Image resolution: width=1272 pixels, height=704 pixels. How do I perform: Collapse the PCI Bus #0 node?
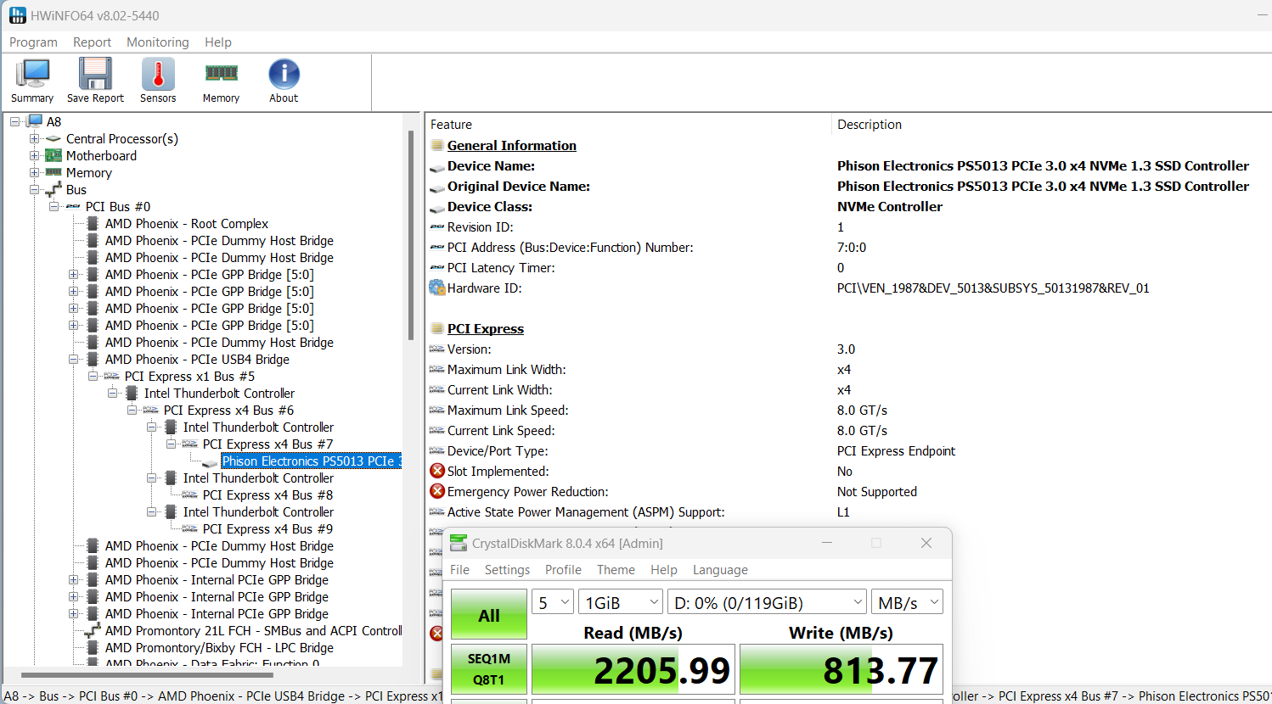54,207
